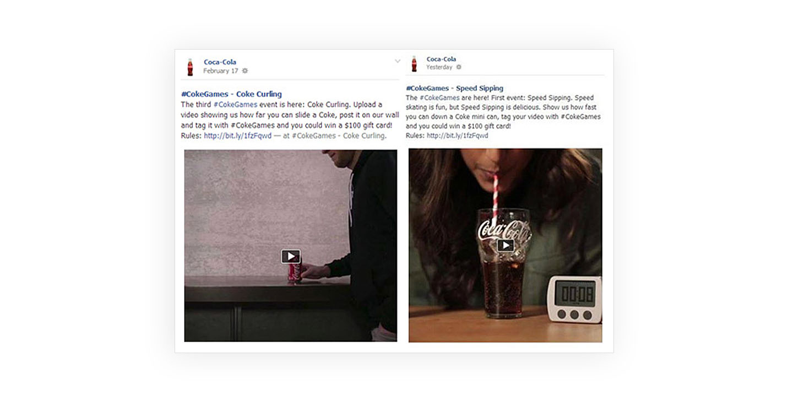Image resolution: width=804 pixels, height=395 pixels.
Task: Click the red Coke can in the curling thumbnail
Action: (x=295, y=272)
